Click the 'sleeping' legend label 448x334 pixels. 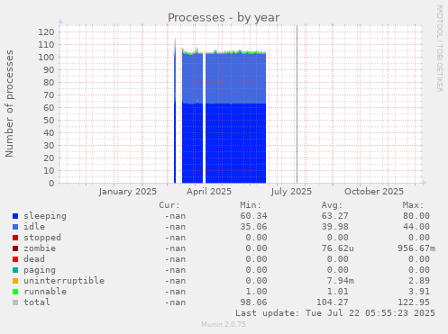coord(45,216)
